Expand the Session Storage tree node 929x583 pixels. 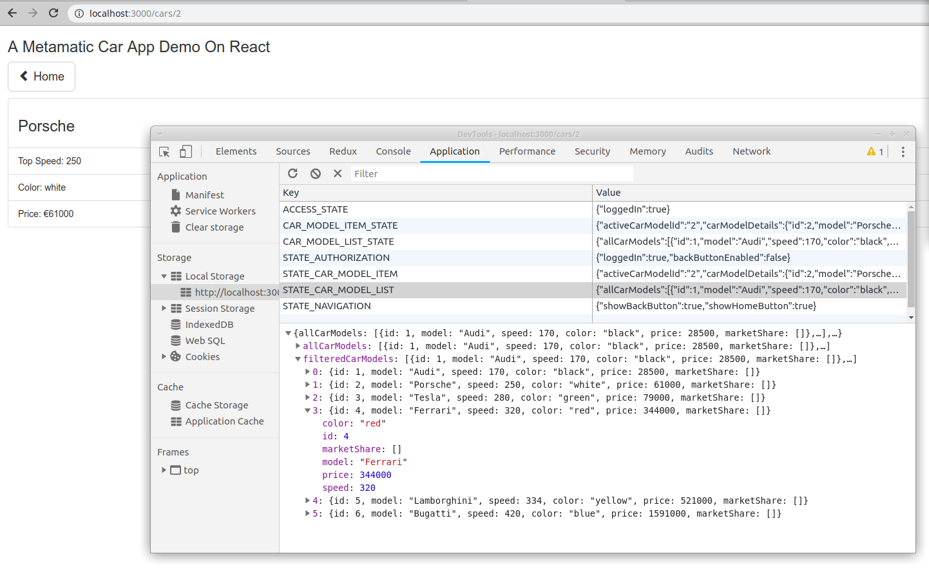click(164, 309)
